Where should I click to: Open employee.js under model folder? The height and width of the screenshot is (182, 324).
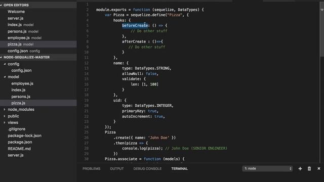click(22, 83)
